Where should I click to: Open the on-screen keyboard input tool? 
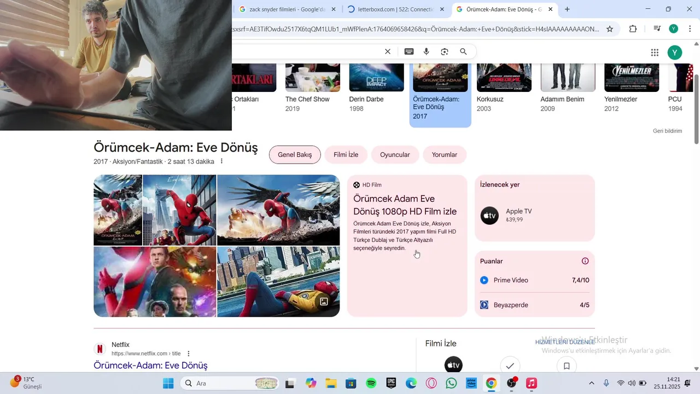tap(409, 51)
